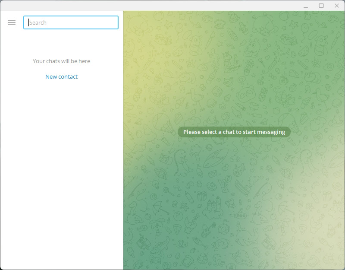Maximize the Telegram window

[321, 6]
